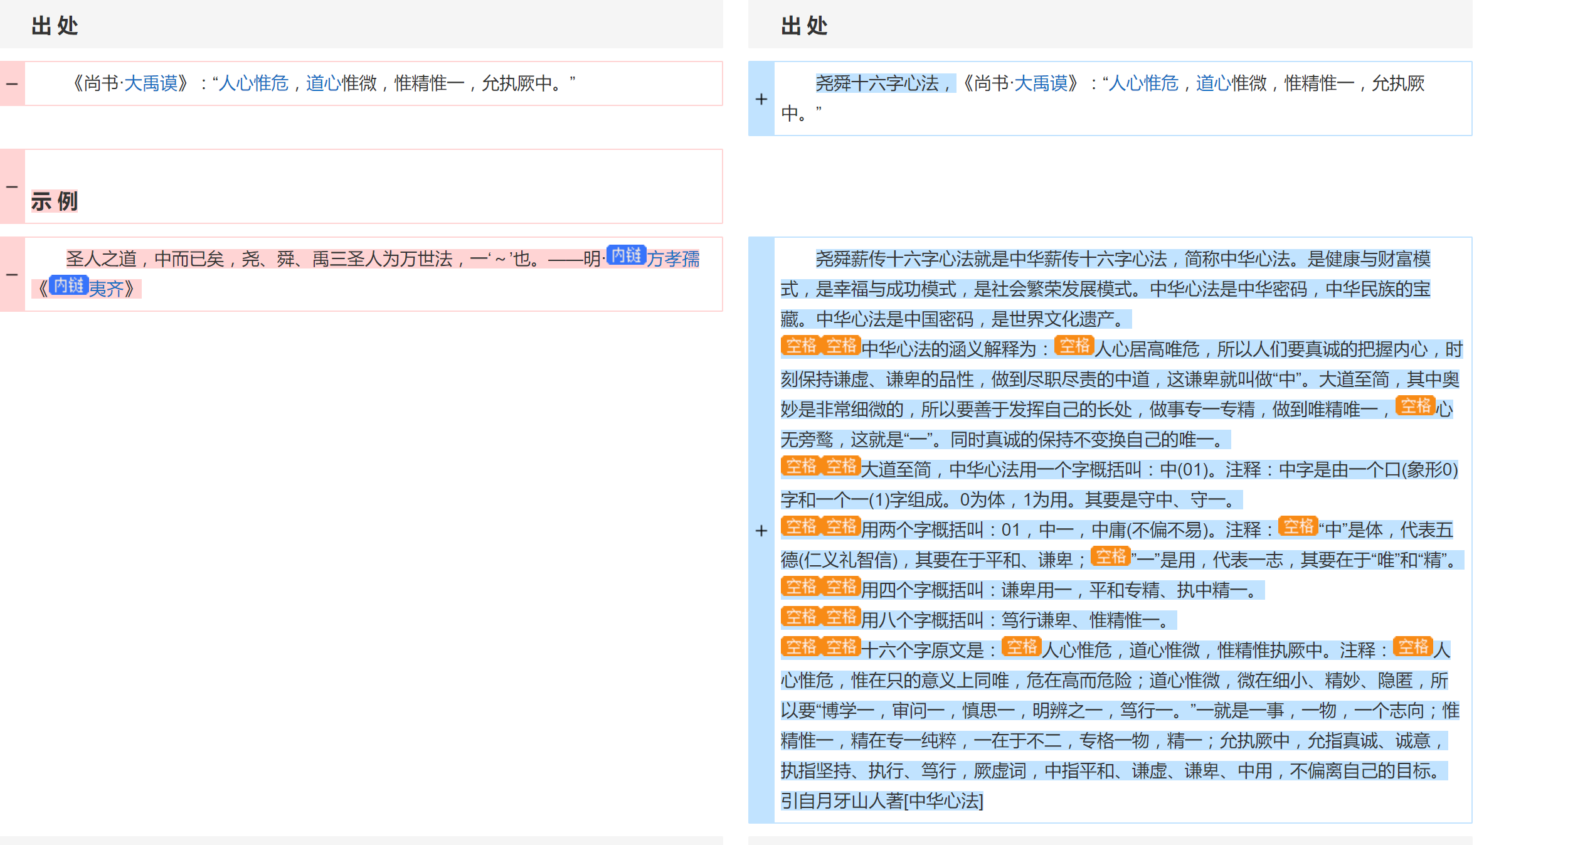Image resolution: width=1595 pixels, height=845 pixels.
Task: Click the minus marker next to 示例 heading
Action: (x=12, y=187)
